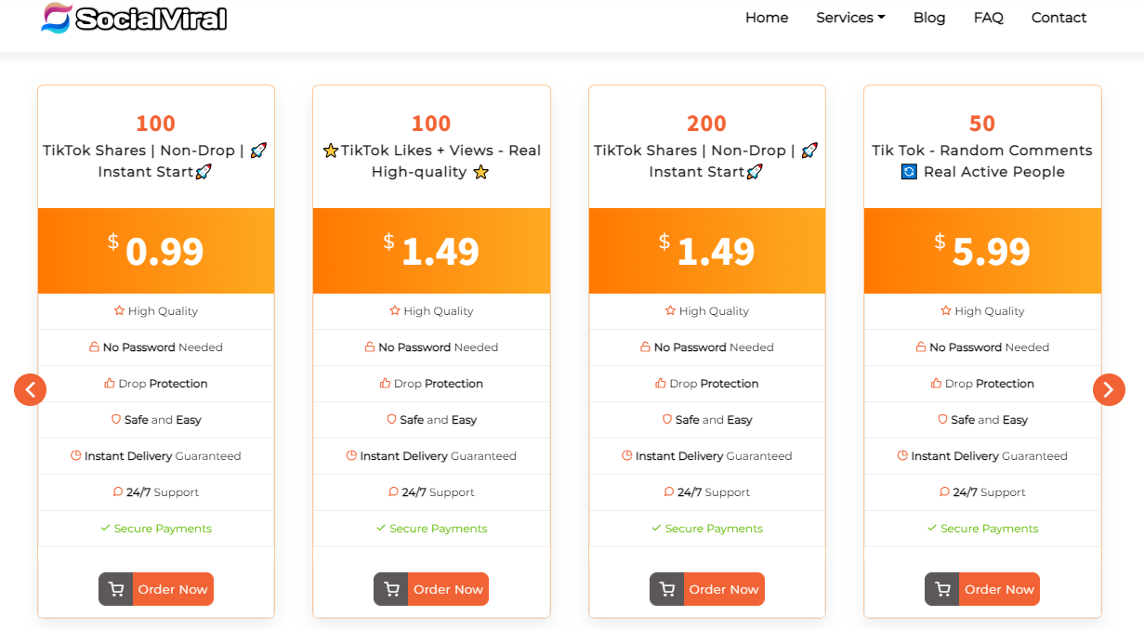Image resolution: width=1144 pixels, height=629 pixels.
Task: Click chat support icon in 200 Shares card
Action: [x=669, y=492]
